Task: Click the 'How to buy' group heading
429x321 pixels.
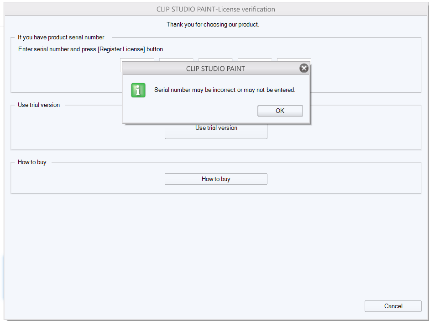Action: (32, 162)
